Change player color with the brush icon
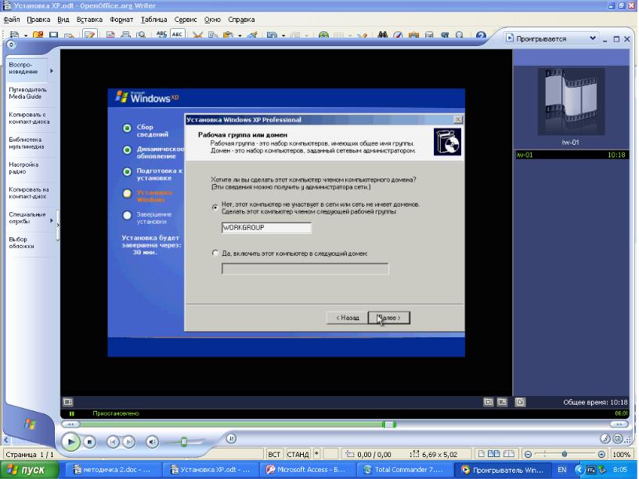This screenshot has height=479, width=639. coord(605,438)
